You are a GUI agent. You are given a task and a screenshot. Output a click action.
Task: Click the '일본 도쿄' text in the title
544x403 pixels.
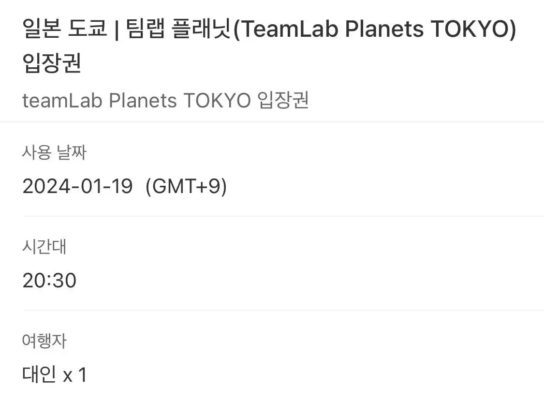[x=64, y=28]
